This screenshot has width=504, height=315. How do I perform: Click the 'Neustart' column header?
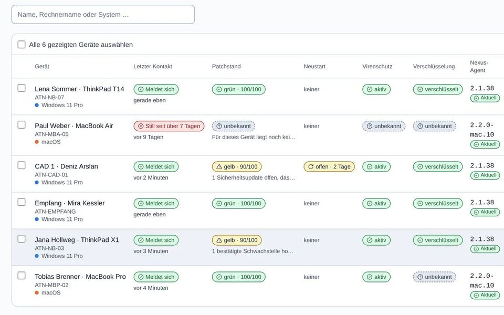point(314,67)
